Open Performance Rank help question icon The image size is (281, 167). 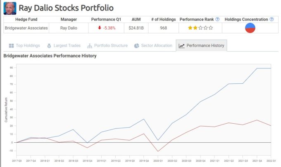[x=217, y=19]
